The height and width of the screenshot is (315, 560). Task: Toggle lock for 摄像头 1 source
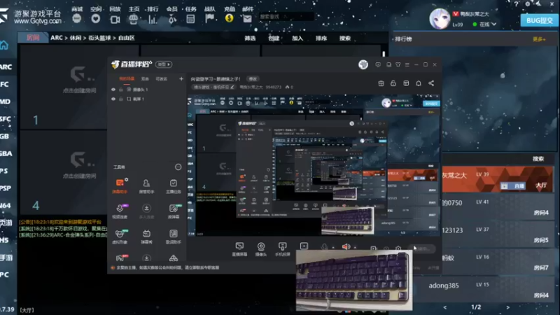pyautogui.click(x=121, y=90)
